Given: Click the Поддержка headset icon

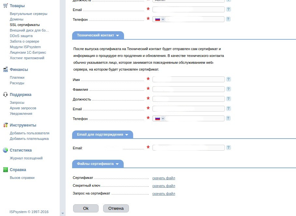Looking at the screenshot, I should tap(6, 94).
